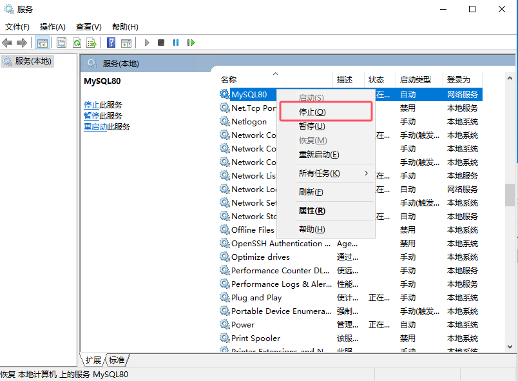Image resolution: width=518 pixels, height=381 pixels.
Task: Click the 暂停 service link
Action: (x=91, y=116)
